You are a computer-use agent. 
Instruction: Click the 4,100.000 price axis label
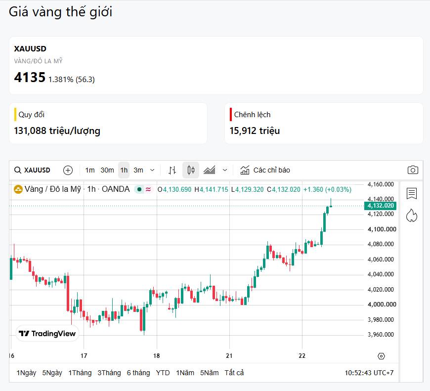coord(382,229)
